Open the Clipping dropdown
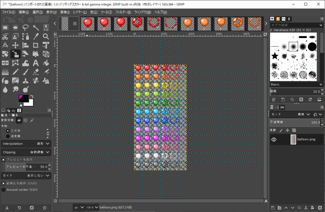This screenshot has height=212, width=325. 26,152
